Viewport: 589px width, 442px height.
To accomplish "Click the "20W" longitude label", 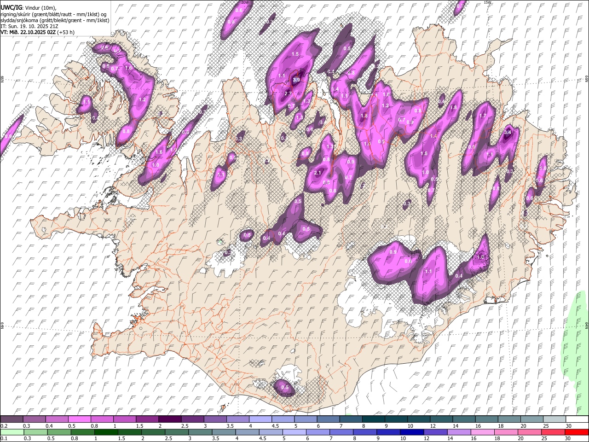I will (245, 2).
